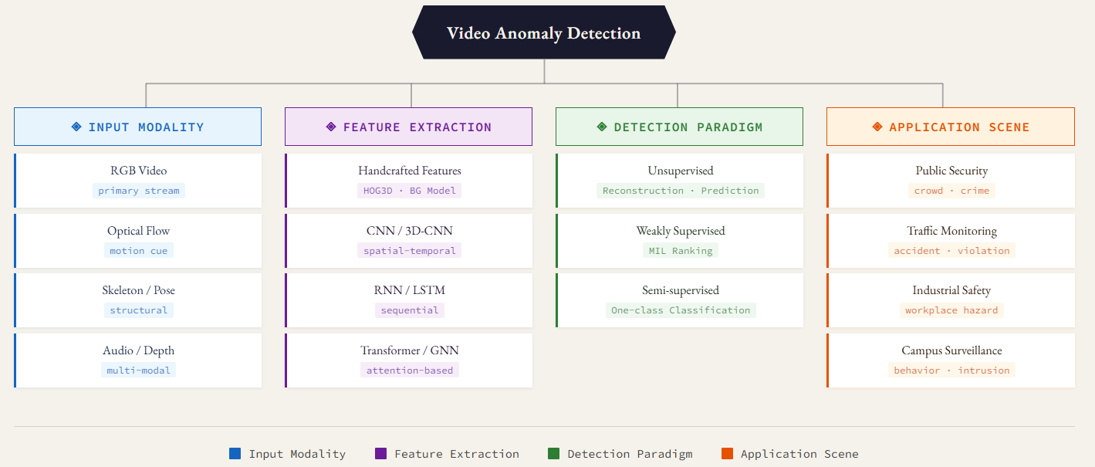Screen dimensions: 1095x467
Task: Open the RGB Video card
Action: pos(139,180)
